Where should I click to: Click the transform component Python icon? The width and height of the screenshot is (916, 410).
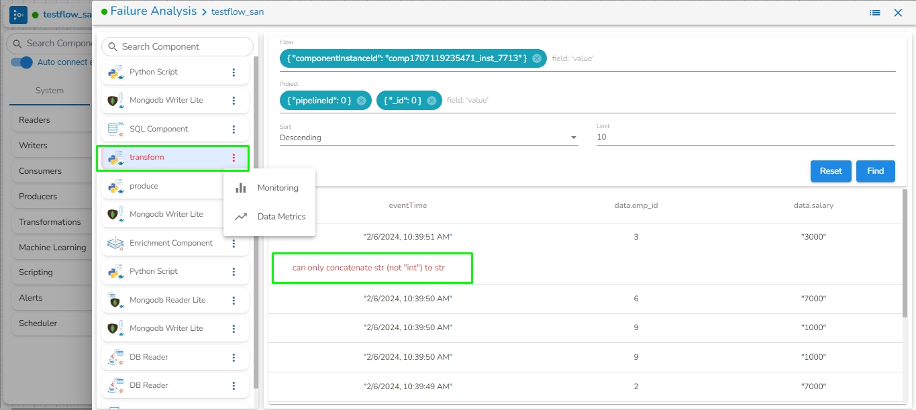click(x=115, y=158)
